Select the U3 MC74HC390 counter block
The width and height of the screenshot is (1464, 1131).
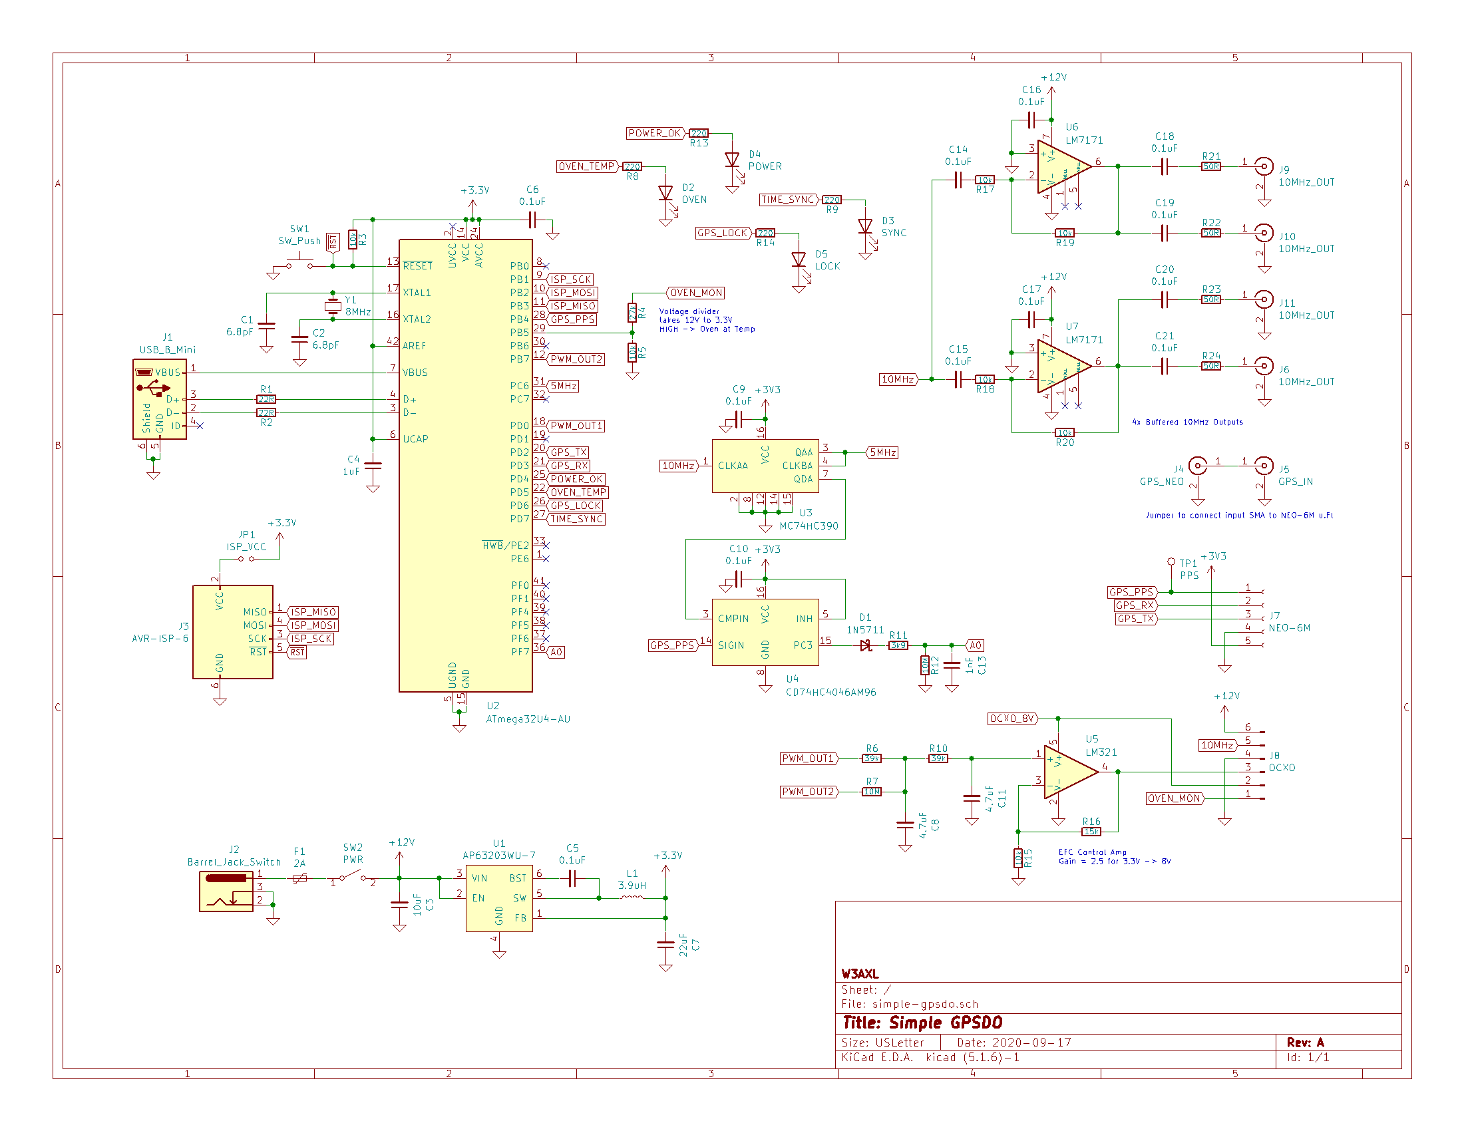click(765, 466)
